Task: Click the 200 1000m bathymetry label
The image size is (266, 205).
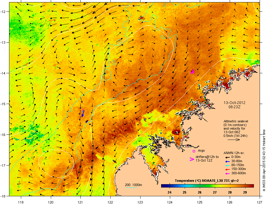Action: click(x=133, y=185)
